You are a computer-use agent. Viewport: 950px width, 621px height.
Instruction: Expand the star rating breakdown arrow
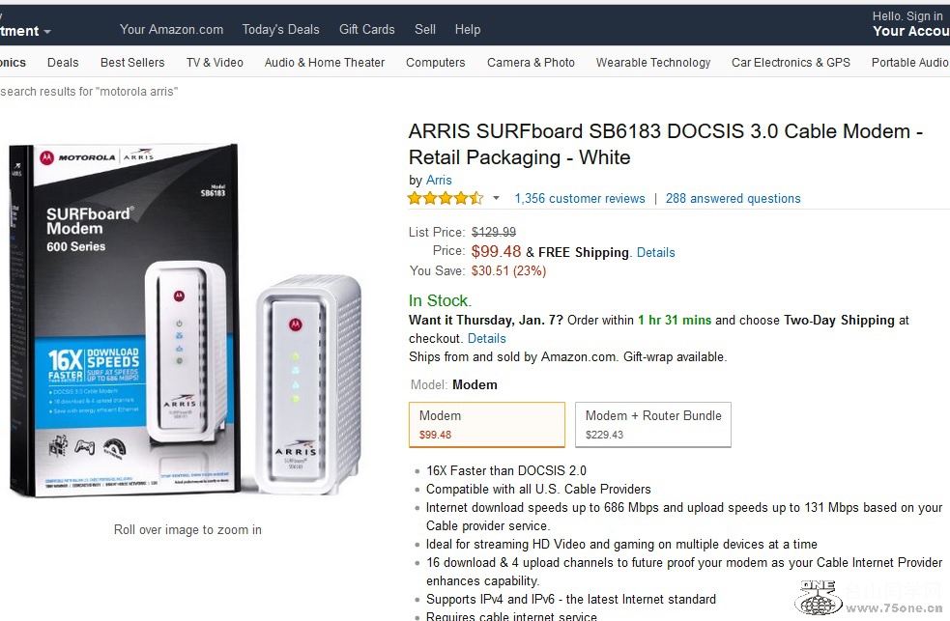[497, 199]
